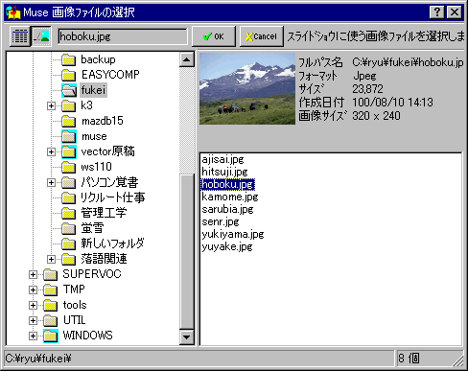Click the folder tree scrollbar thumb
The width and height of the screenshot is (468, 371).
[x=187, y=251]
